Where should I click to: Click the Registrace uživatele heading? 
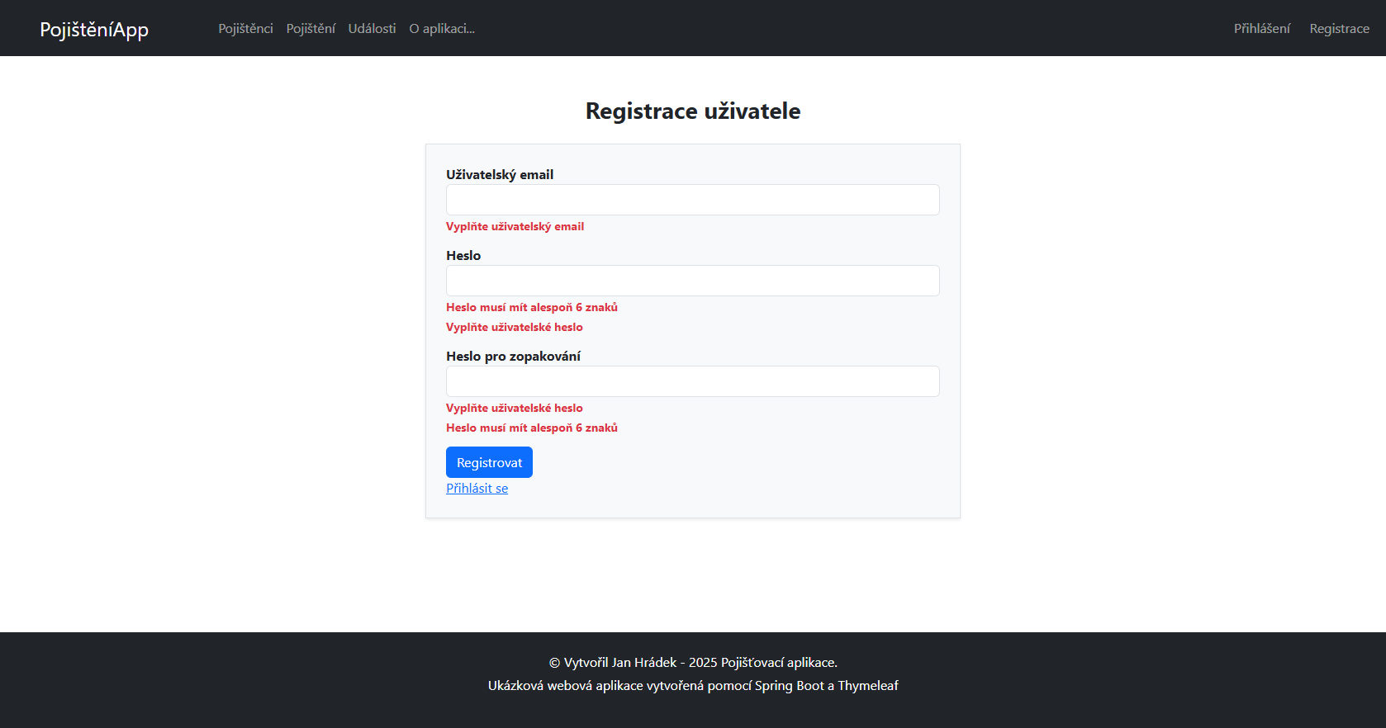692,110
